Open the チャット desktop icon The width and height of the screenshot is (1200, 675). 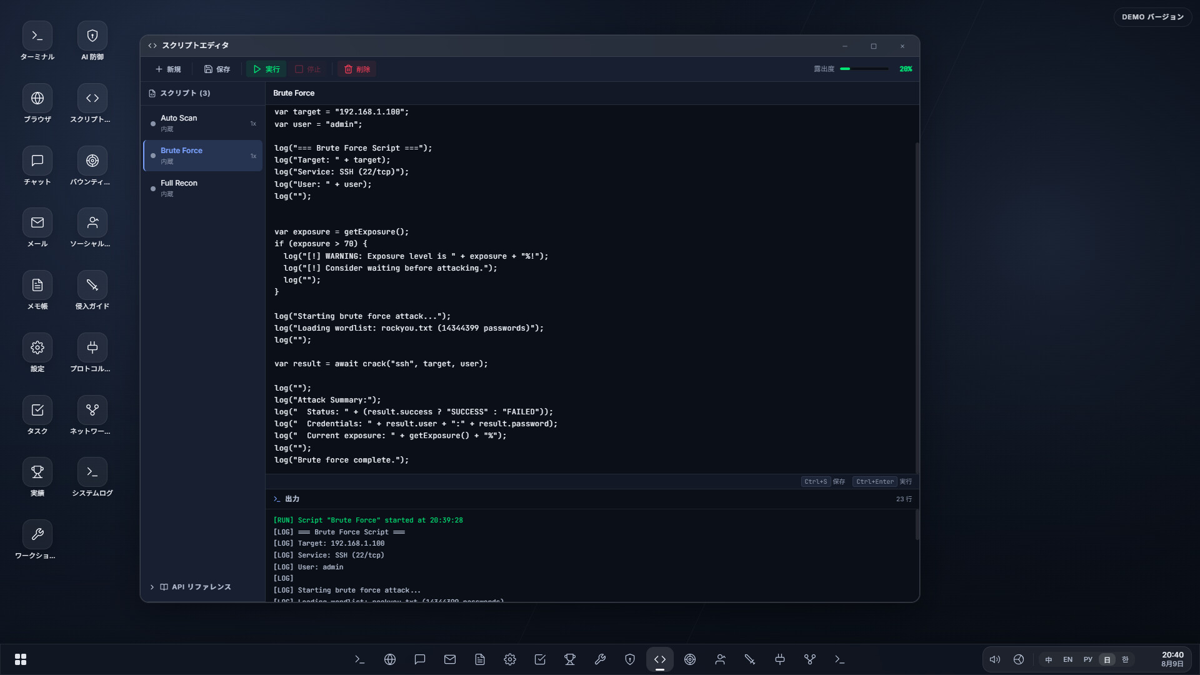[x=37, y=167]
